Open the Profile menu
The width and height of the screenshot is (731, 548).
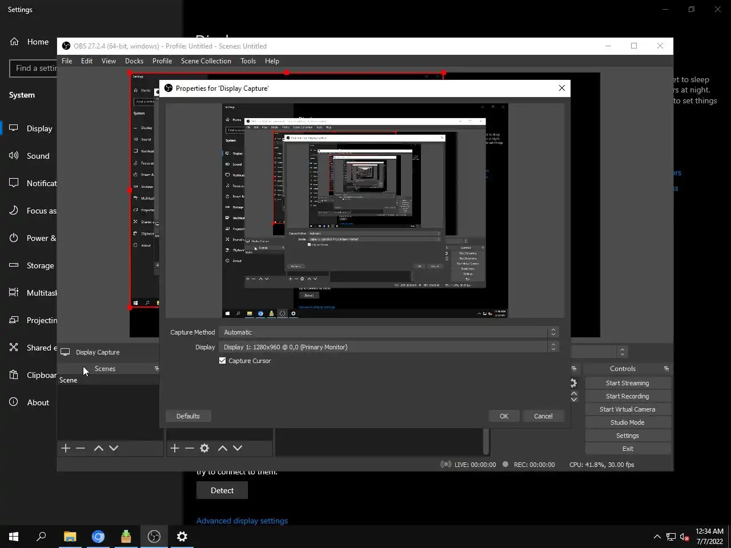click(162, 61)
